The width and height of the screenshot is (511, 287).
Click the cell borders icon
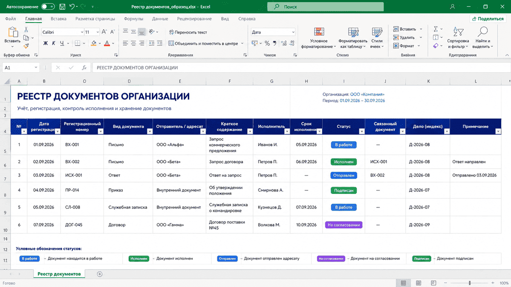click(78, 43)
